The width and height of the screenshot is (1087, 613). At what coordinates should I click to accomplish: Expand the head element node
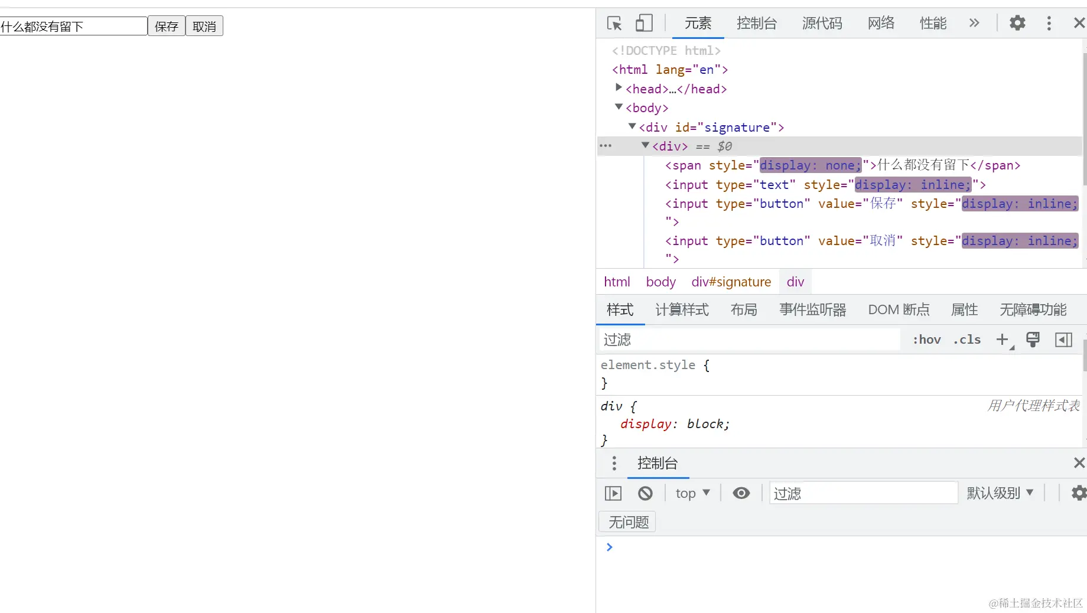coord(619,87)
